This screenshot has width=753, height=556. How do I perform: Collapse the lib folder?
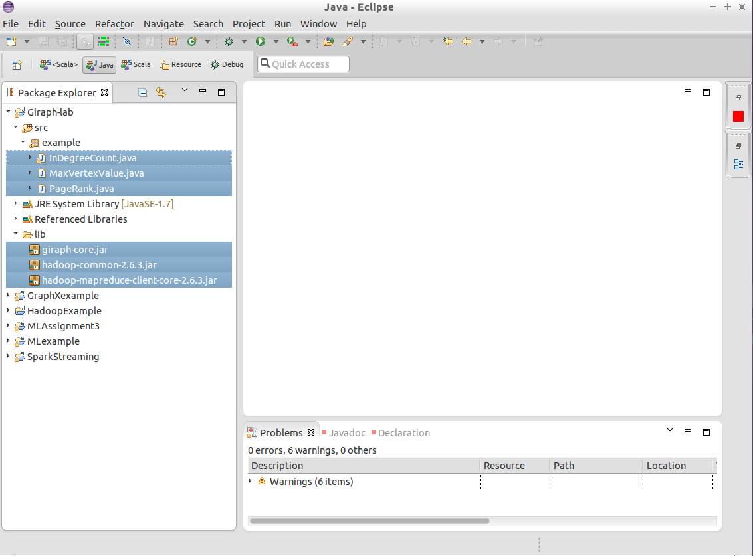(x=15, y=234)
